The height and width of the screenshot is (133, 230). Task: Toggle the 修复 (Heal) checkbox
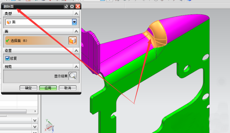[7, 58]
